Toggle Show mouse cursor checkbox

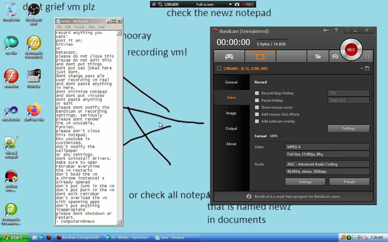click(x=257, y=107)
